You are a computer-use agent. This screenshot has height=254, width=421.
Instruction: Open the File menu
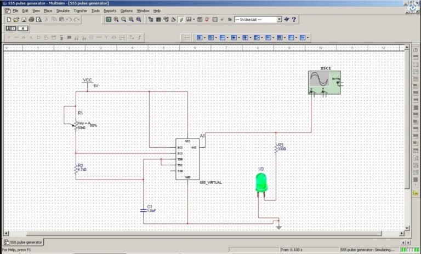pos(15,11)
